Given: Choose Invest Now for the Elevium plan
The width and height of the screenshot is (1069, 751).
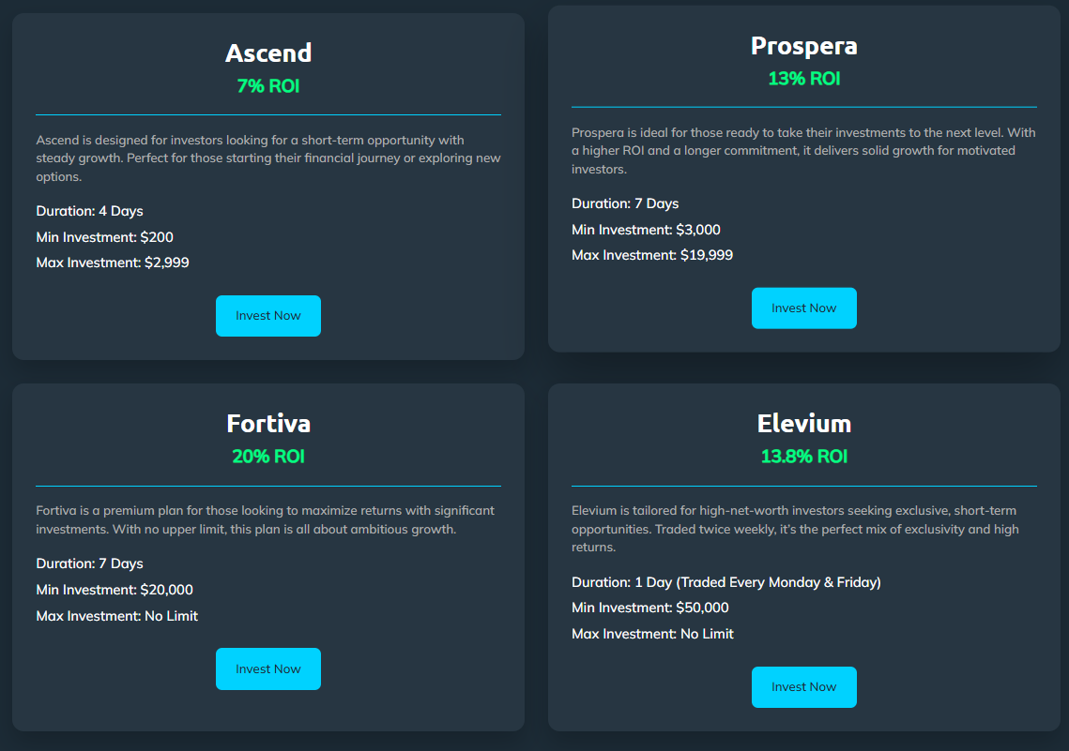Looking at the screenshot, I should click(803, 687).
